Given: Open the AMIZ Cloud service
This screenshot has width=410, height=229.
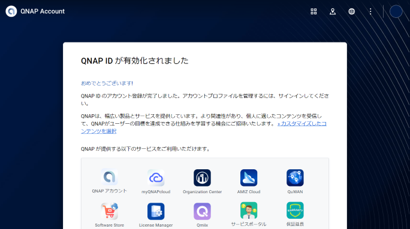Looking at the screenshot, I should click(249, 178).
